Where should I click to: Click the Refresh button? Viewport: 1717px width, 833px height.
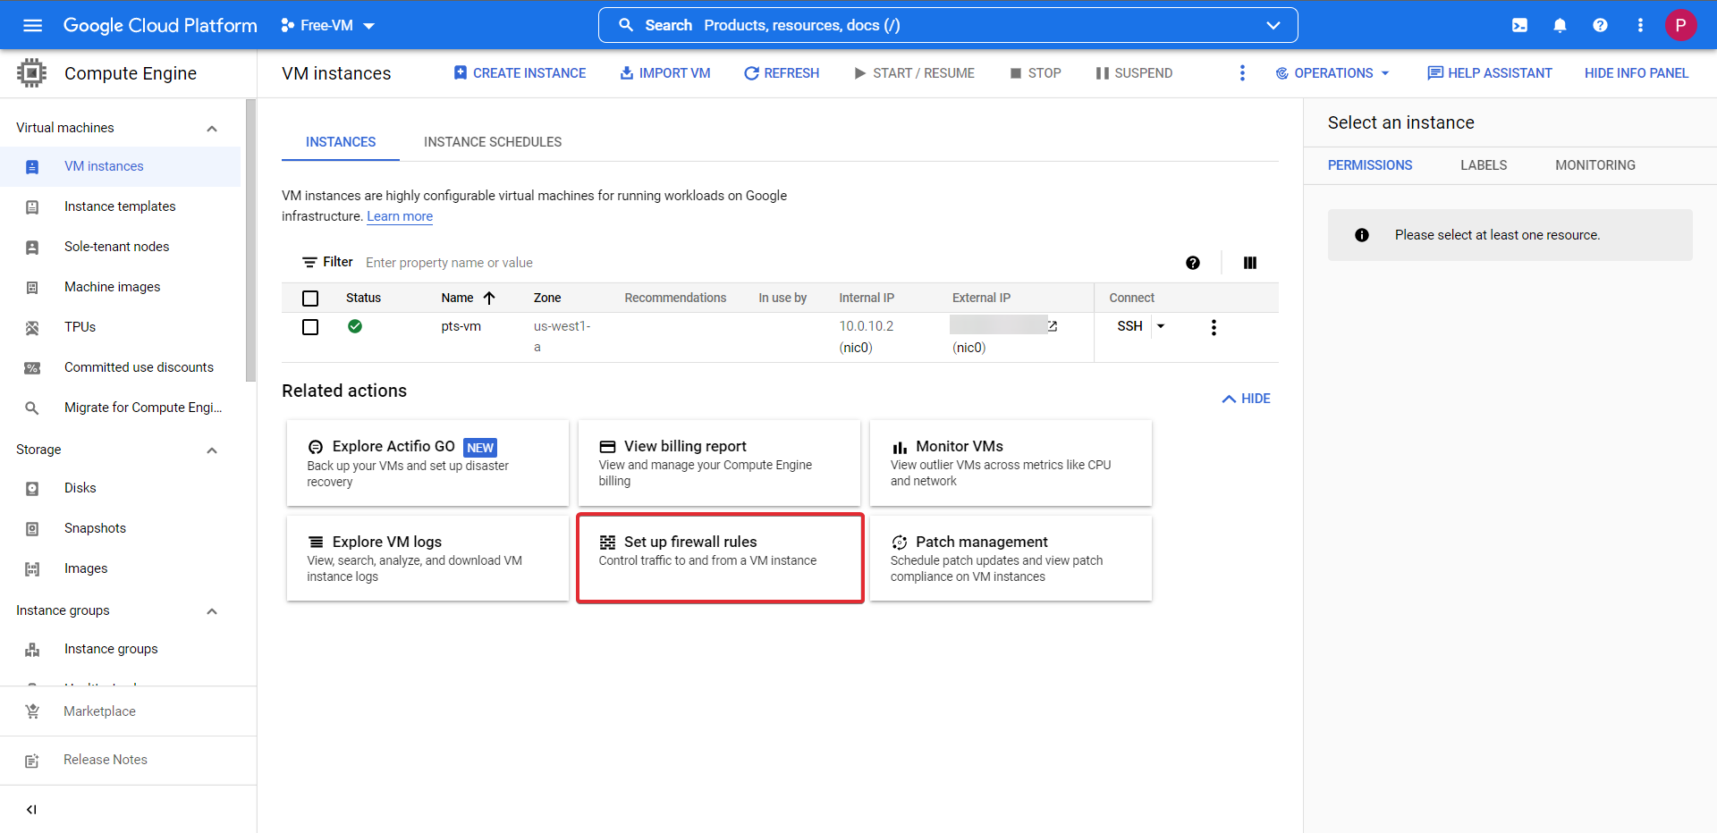(x=782, y=73)
